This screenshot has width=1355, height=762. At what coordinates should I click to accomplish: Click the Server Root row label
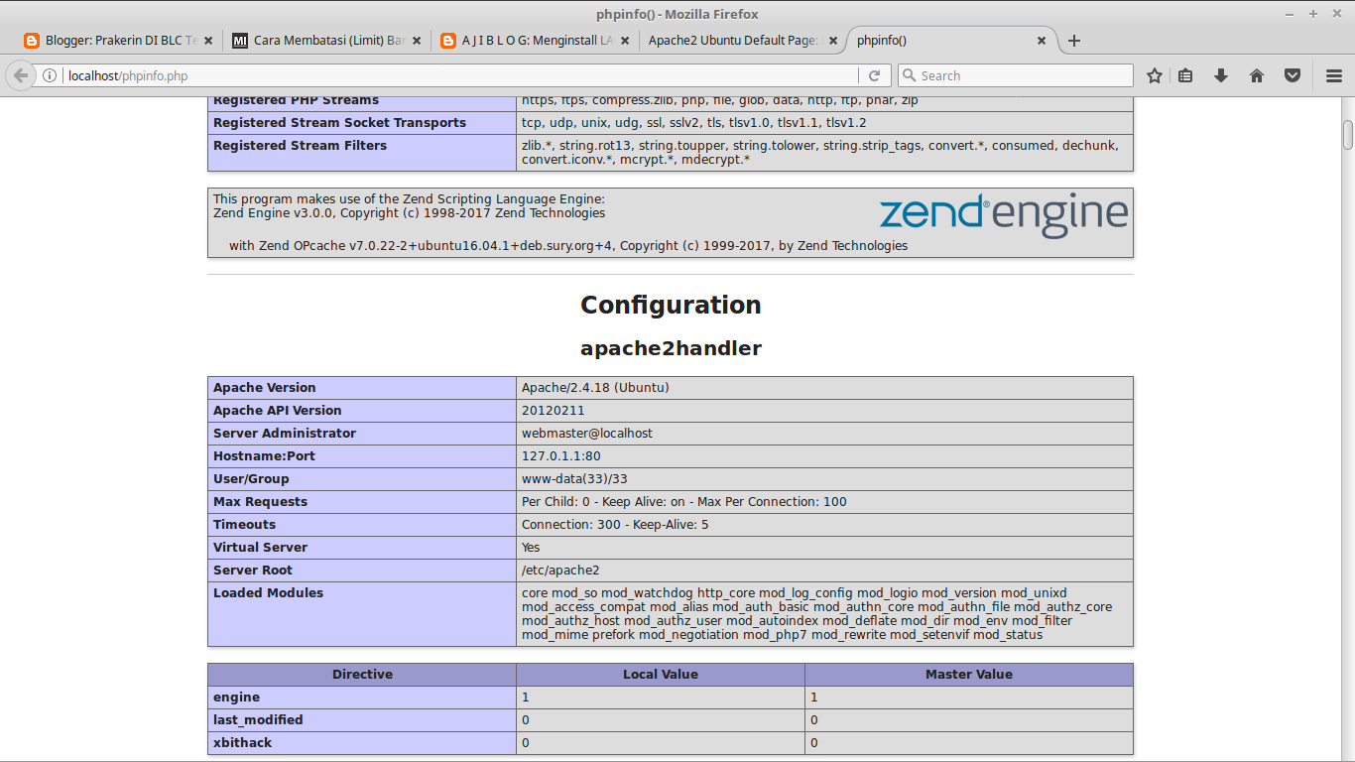[x=253, y=571]
